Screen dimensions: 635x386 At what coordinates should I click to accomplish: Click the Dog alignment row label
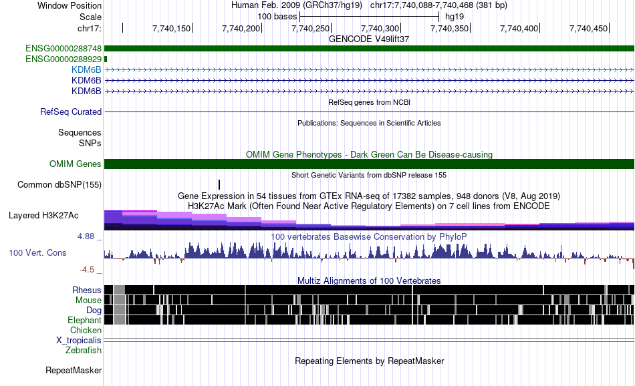coord(94,311)
